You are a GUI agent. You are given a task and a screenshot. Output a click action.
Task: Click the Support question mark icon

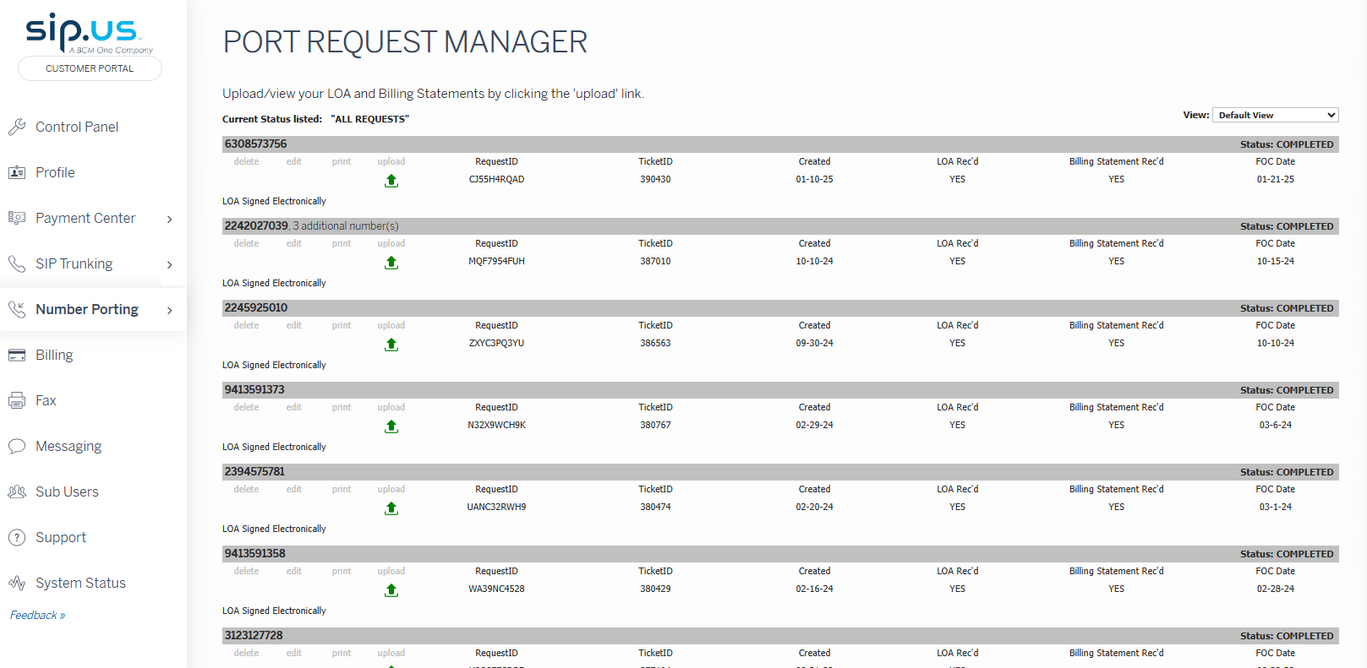pos(17,537)
